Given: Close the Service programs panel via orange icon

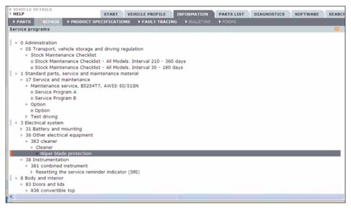Looking at the screenshot, I should point(336,29).
